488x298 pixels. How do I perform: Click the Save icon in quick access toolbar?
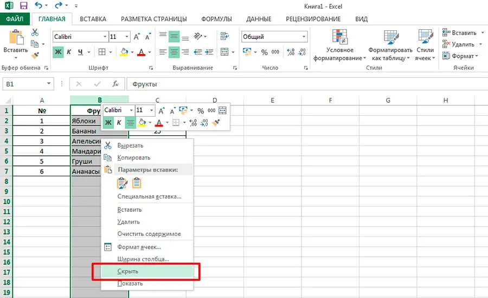point(23,5)
